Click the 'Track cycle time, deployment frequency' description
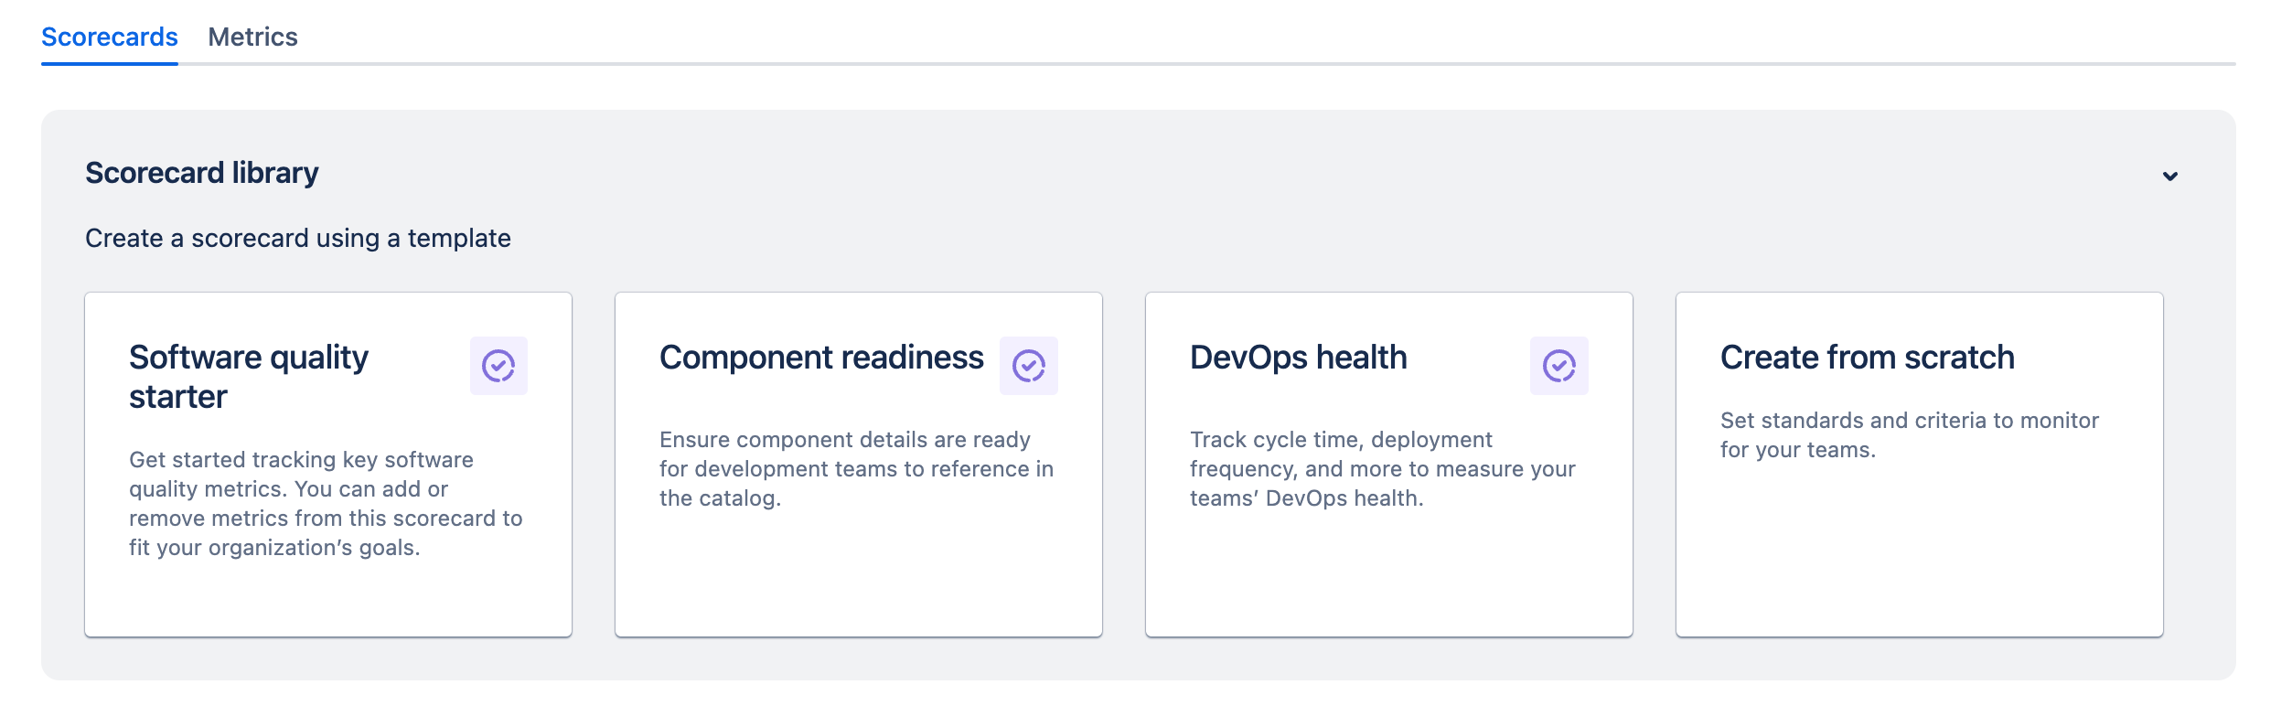 [1383, 469]
